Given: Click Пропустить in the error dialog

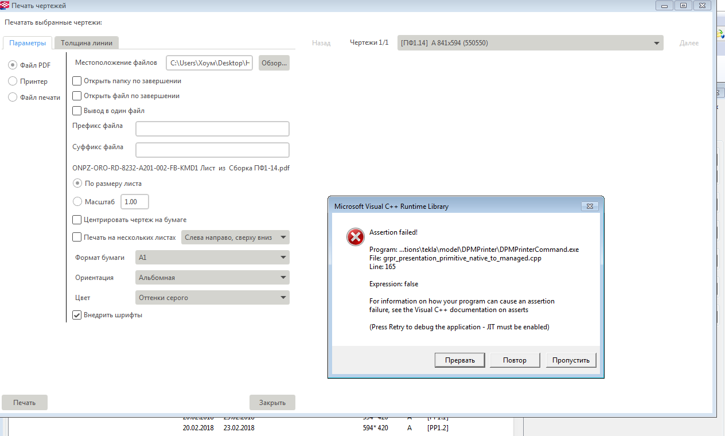Looking at the screenshot, I should point(571,360).
